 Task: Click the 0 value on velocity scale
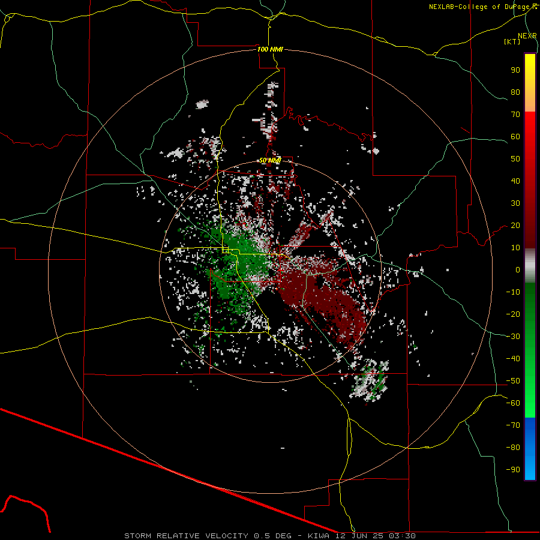[518, 270]
